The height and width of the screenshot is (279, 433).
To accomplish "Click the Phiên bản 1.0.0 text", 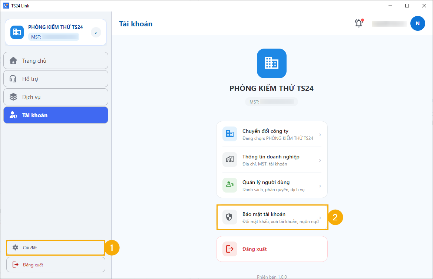I will point(272,276).
